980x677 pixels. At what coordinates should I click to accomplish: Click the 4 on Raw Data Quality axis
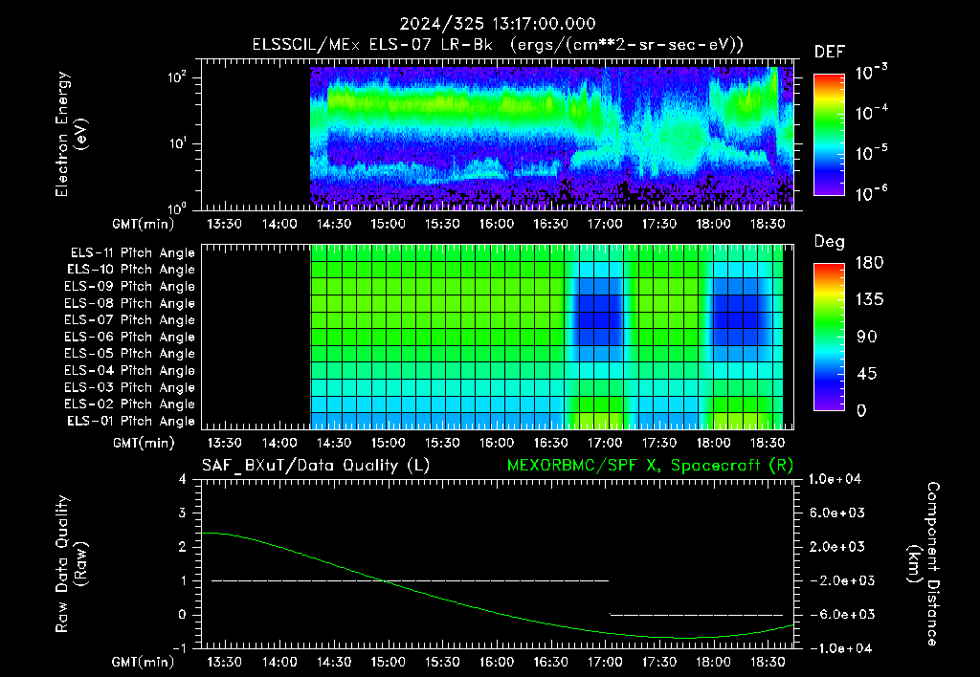pyautogui.click(x=183, y=480)
